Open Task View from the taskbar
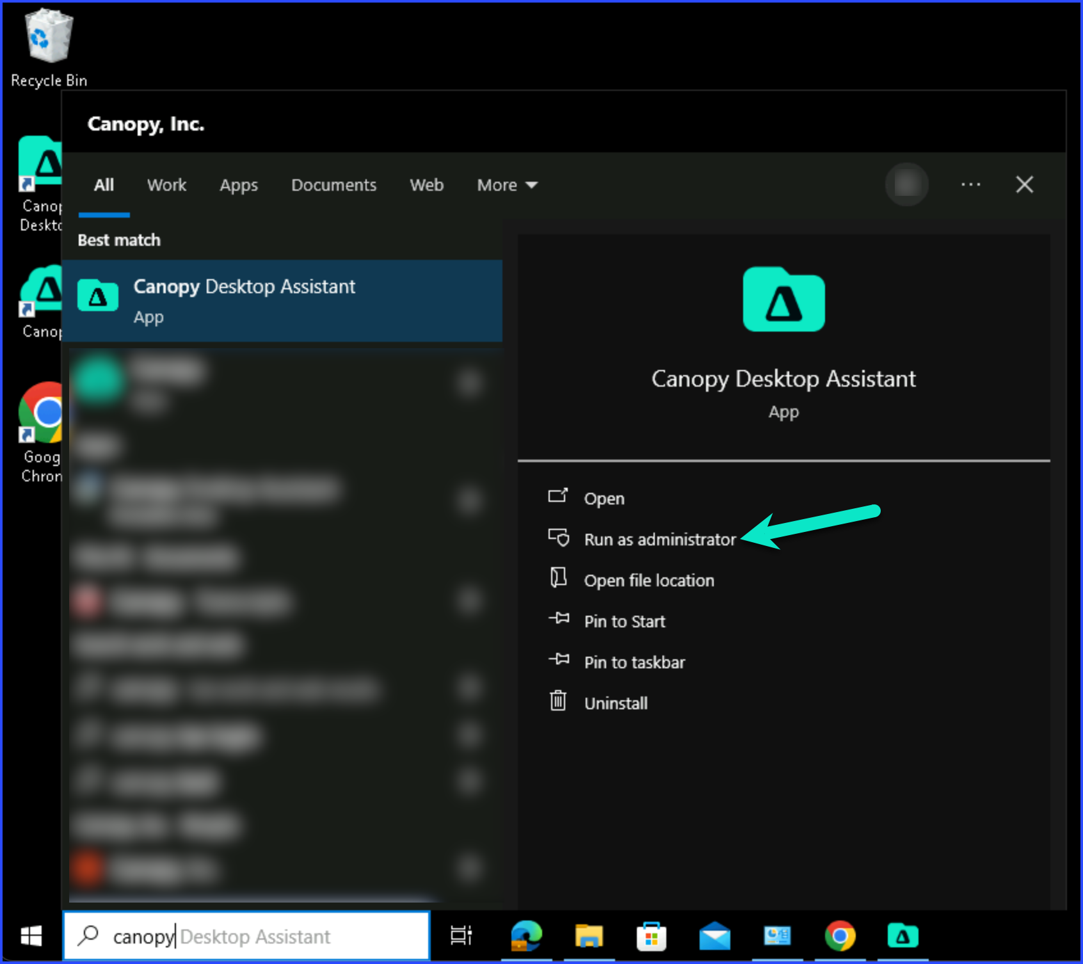The height and width of the screenshot is (964, 1083). [461, 936]
